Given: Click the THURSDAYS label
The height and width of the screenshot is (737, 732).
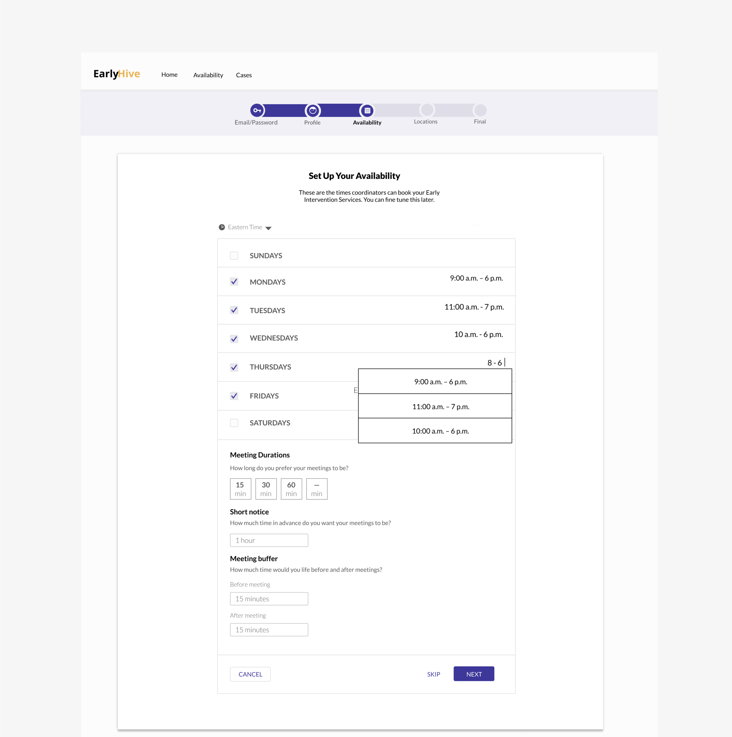Looking at the screenshot, I should pyautogui.click(x=271, y=367).
